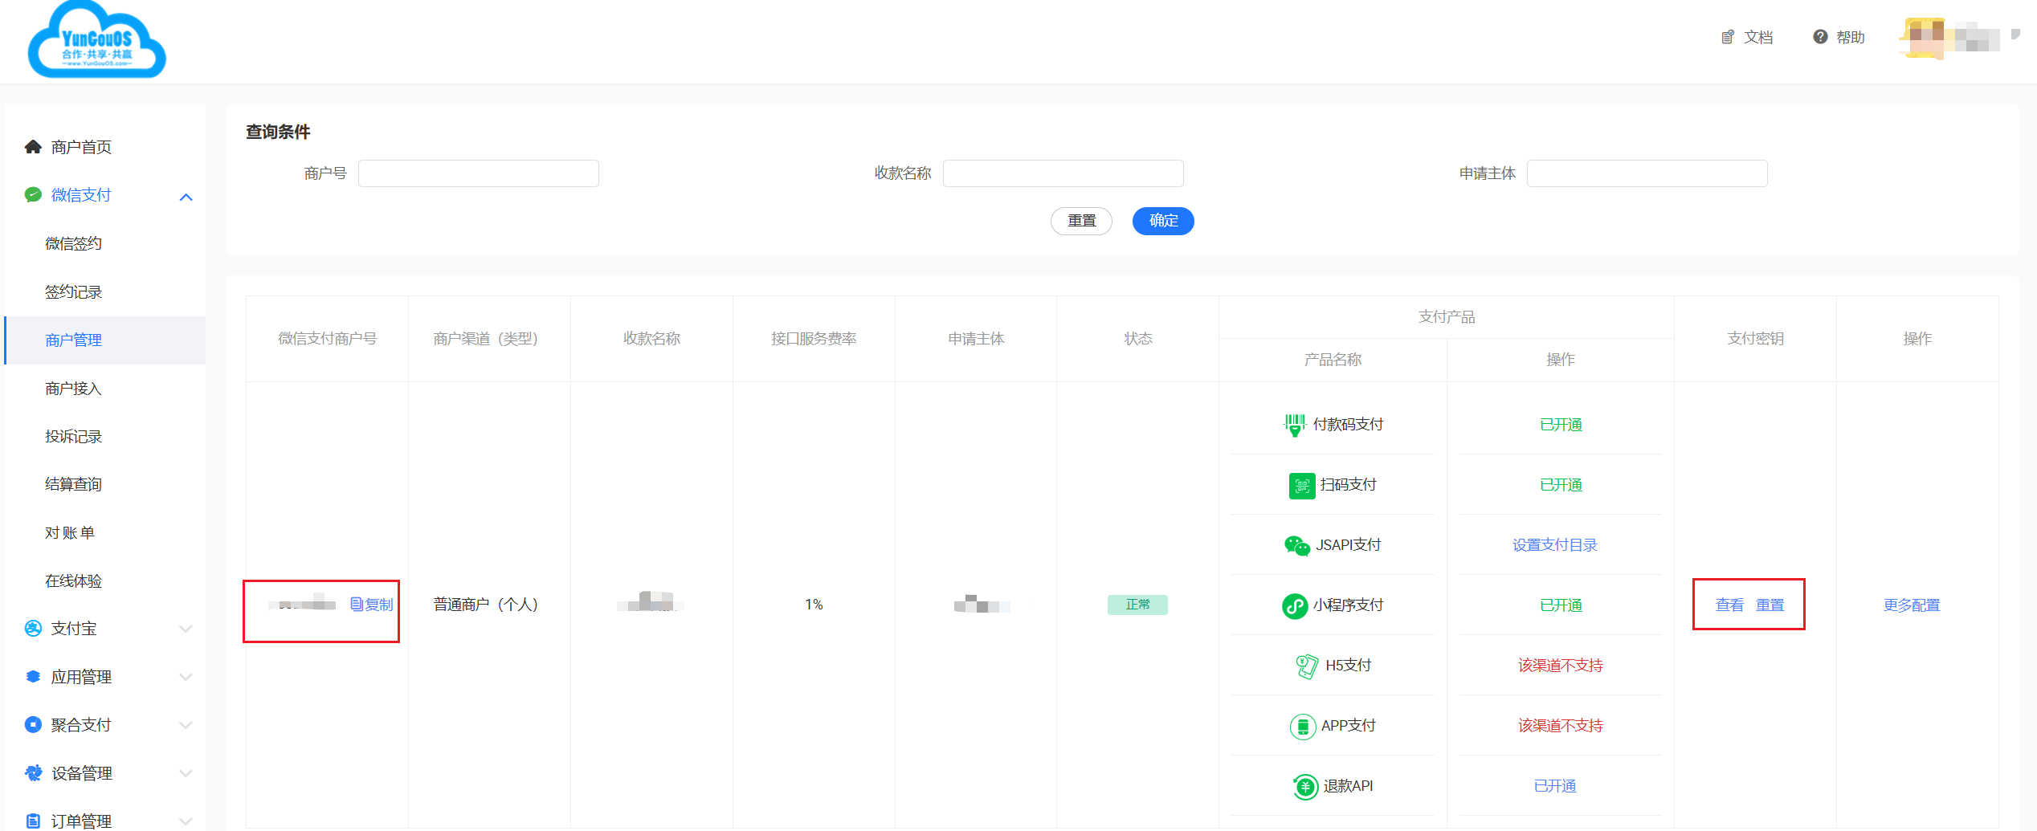Click the copy icon beside merchant number
The height and width of the screenshot is (831, 2037).
(x=357, y=605)
